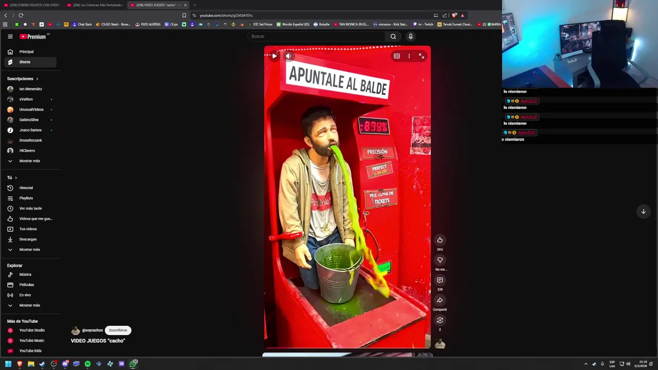Open the FEED ALERTAS bookmark

pos(148,25)
